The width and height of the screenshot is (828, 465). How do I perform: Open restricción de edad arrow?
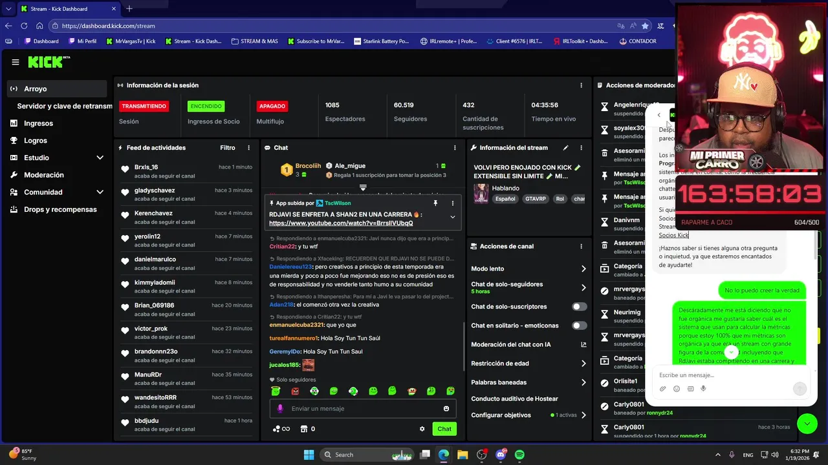point(583,364)
